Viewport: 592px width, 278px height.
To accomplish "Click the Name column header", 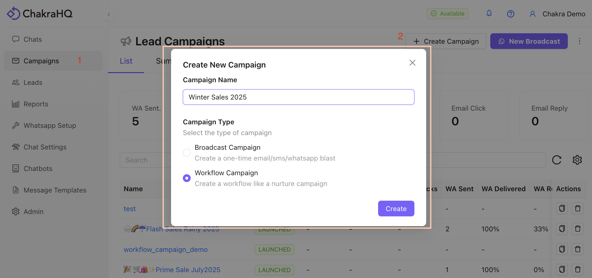I will tap(133, 189).
